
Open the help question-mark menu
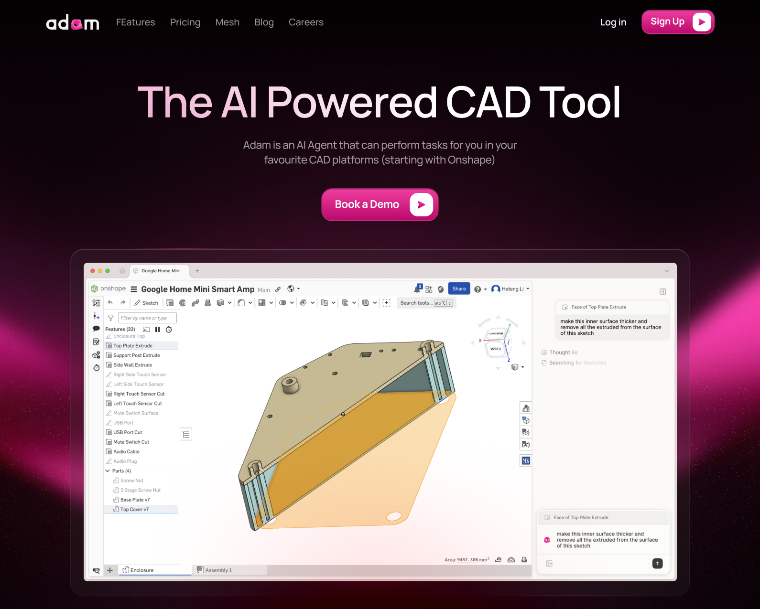480,289
